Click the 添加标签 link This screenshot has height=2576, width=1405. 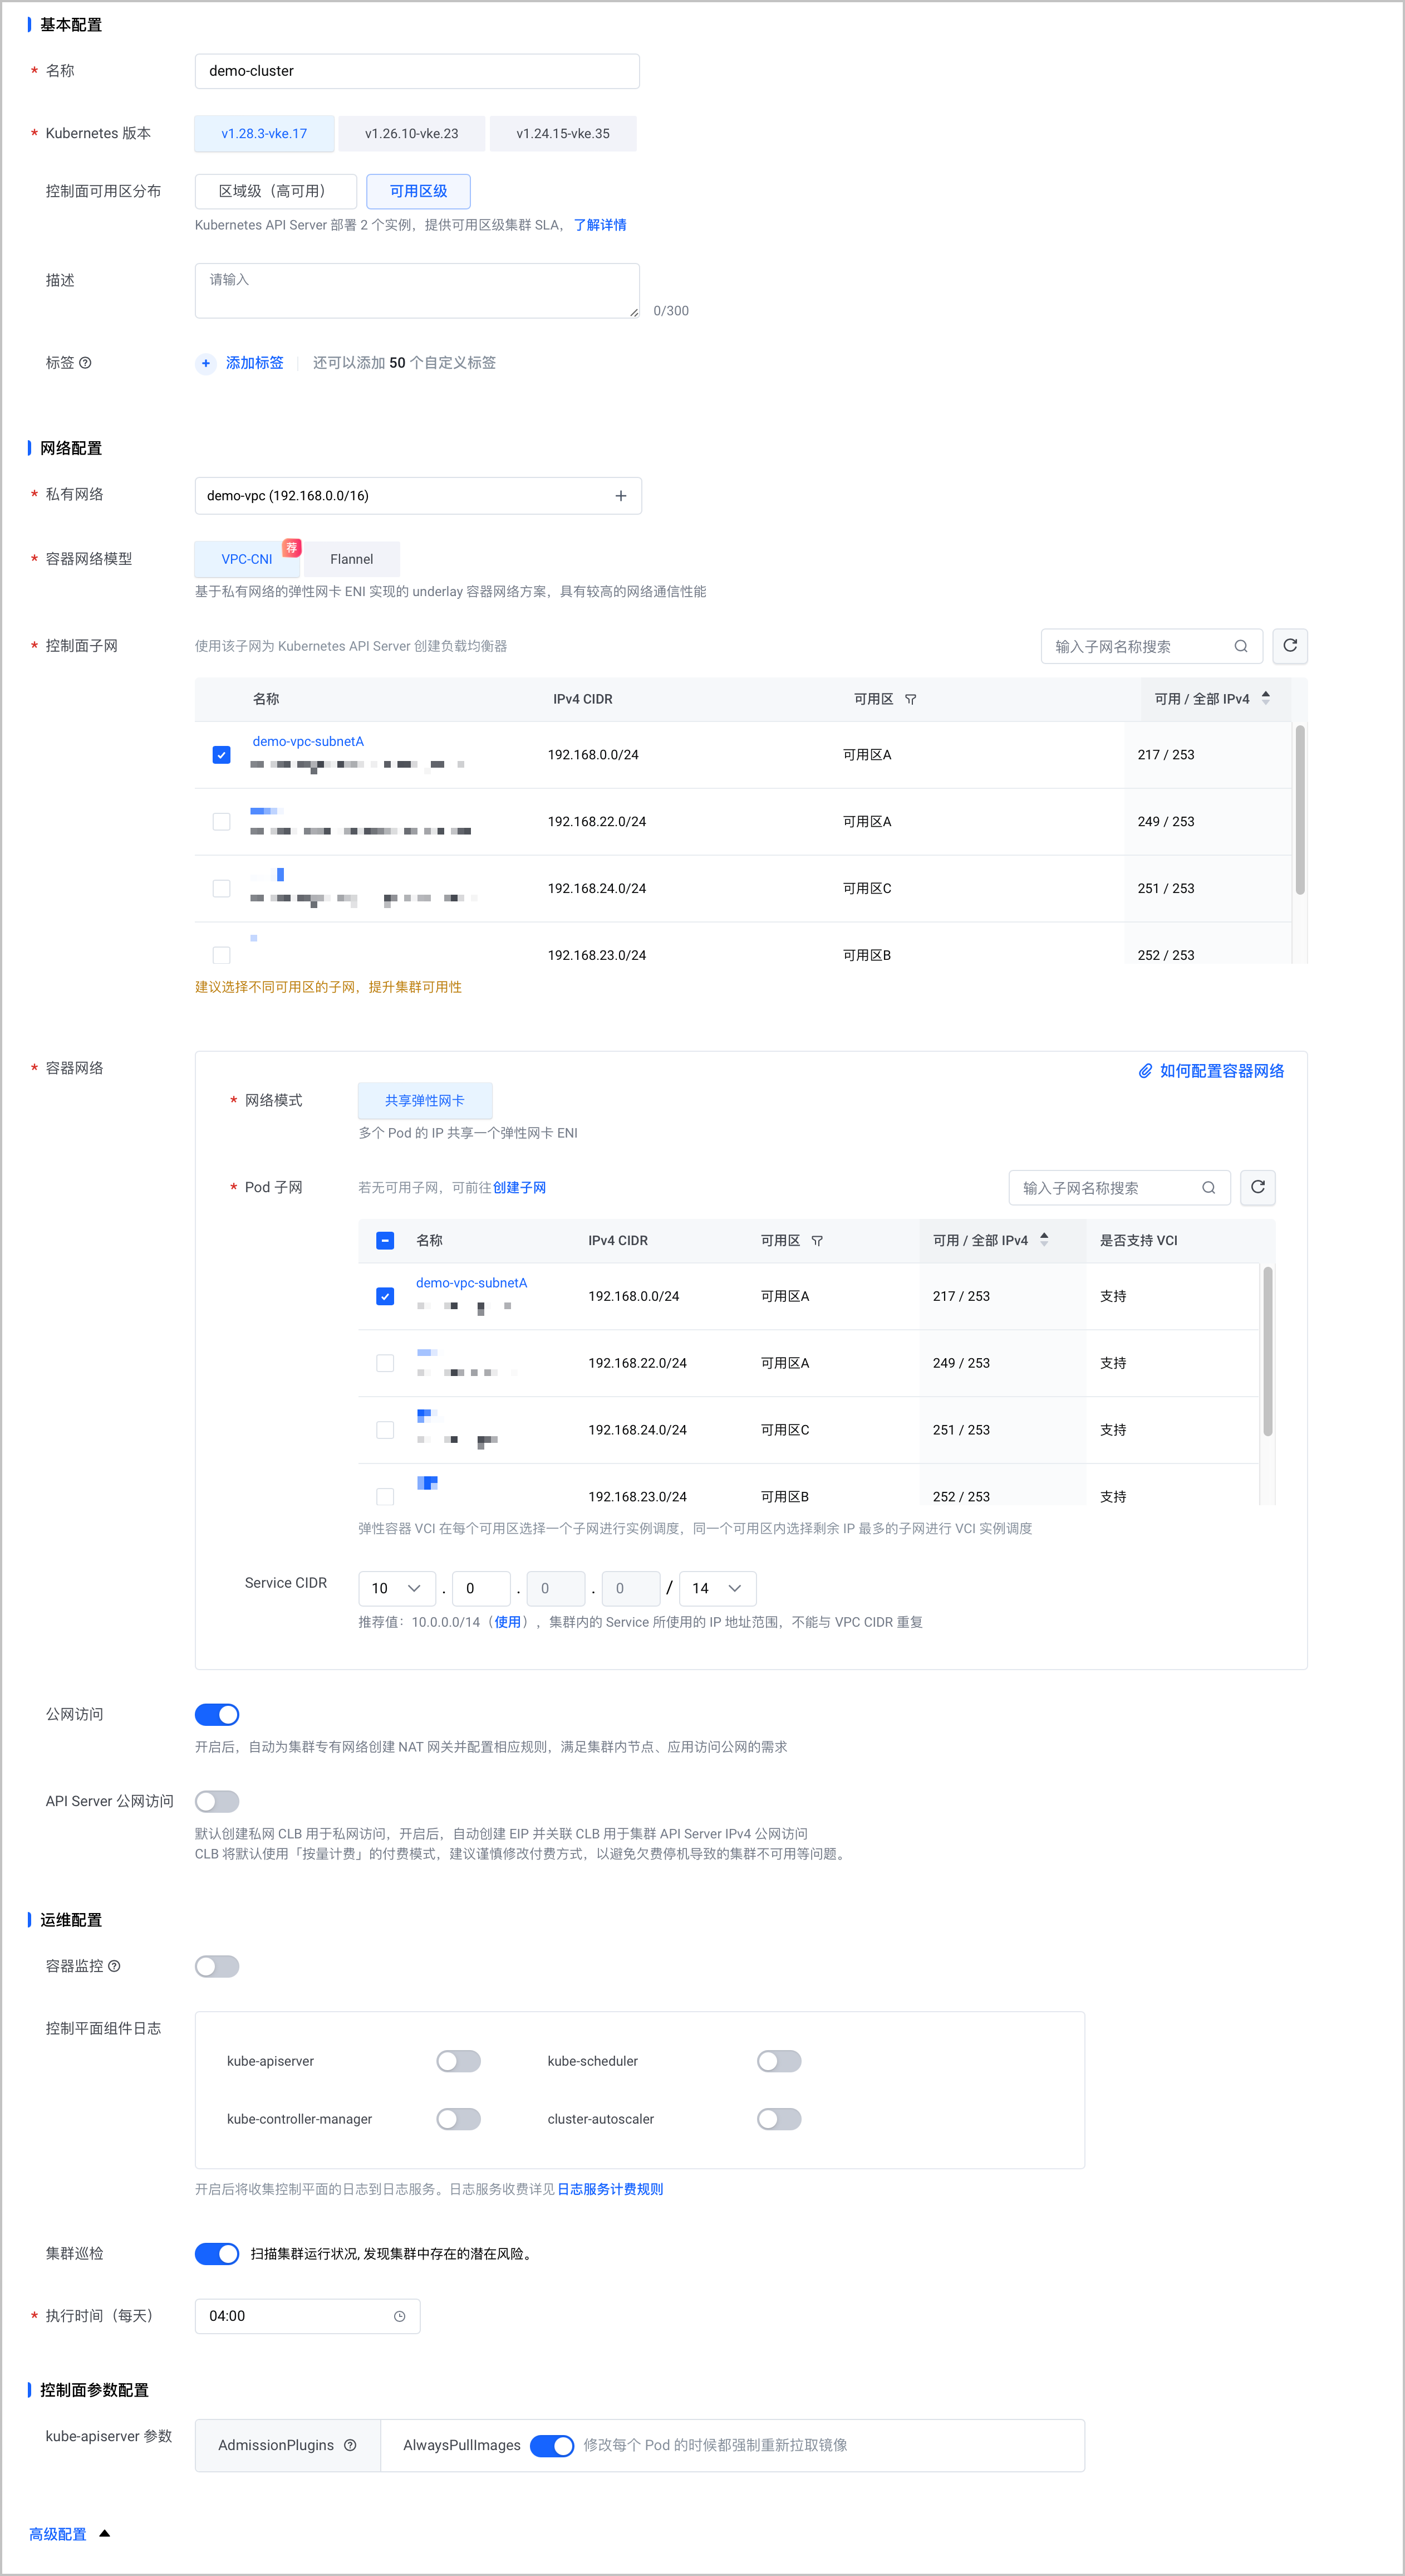pyautogui.click(x=255, y=363)
